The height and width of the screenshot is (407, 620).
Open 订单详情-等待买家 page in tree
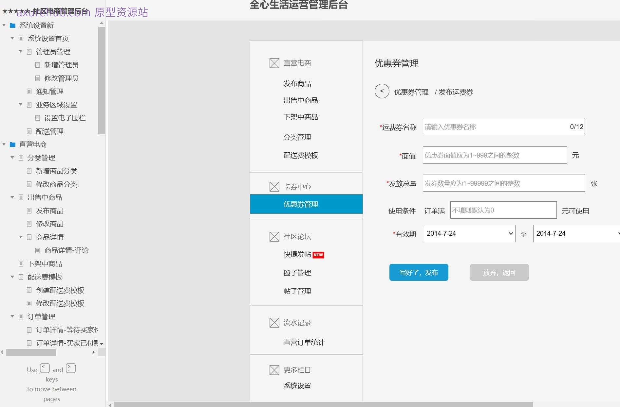pos(67,330)
